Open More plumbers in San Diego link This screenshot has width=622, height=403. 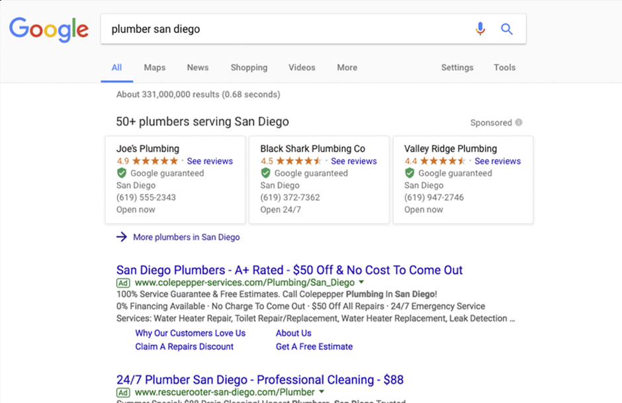(187, 237)
